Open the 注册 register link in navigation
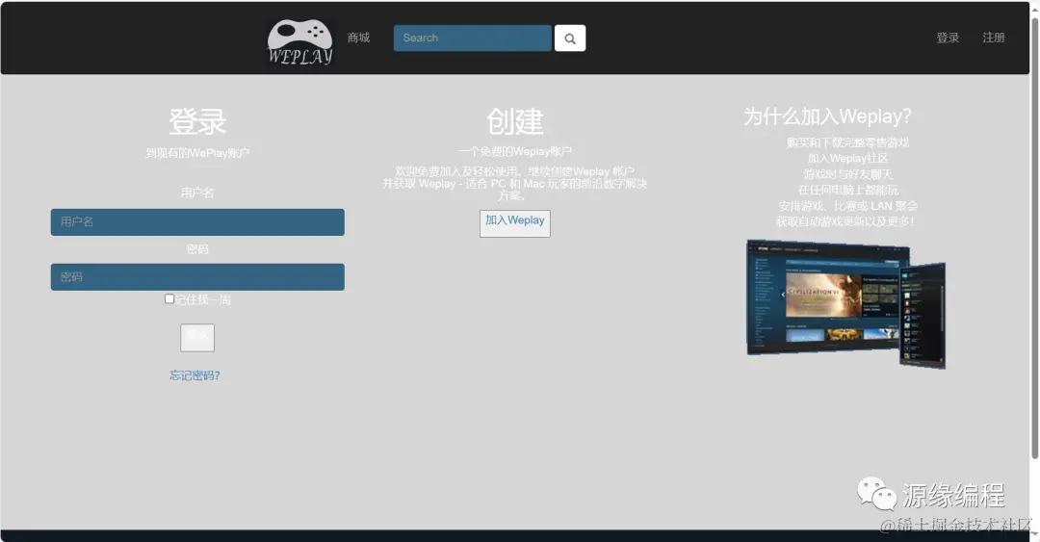This screenshot has width=1040, height=542. (x=994, y=38)
